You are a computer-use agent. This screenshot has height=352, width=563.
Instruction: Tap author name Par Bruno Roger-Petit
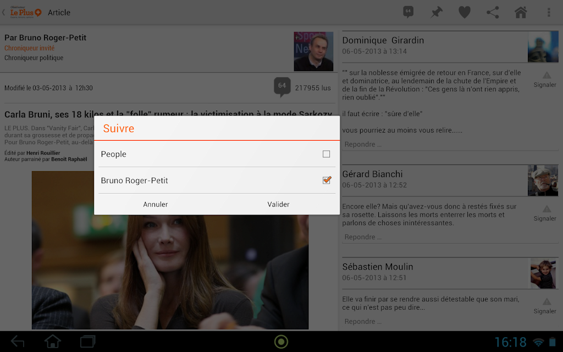(x=45, y=38)
